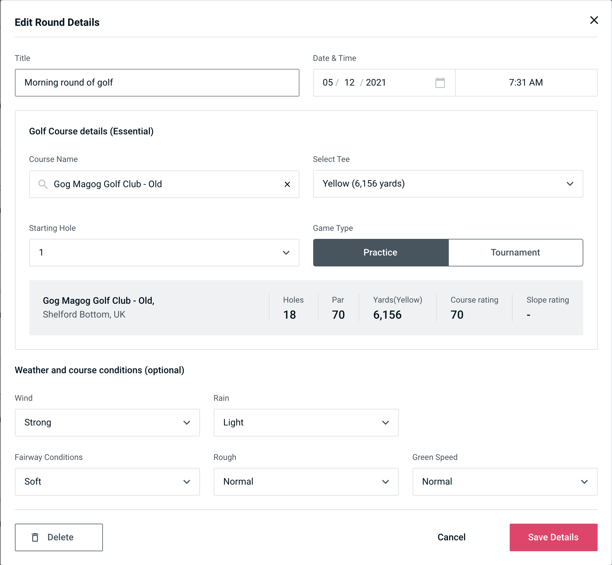Image resolution: width=612 pixels, height=565 pixels.
Task: Expand the Fairway Conditions dropdown
Action: (107, 481)
